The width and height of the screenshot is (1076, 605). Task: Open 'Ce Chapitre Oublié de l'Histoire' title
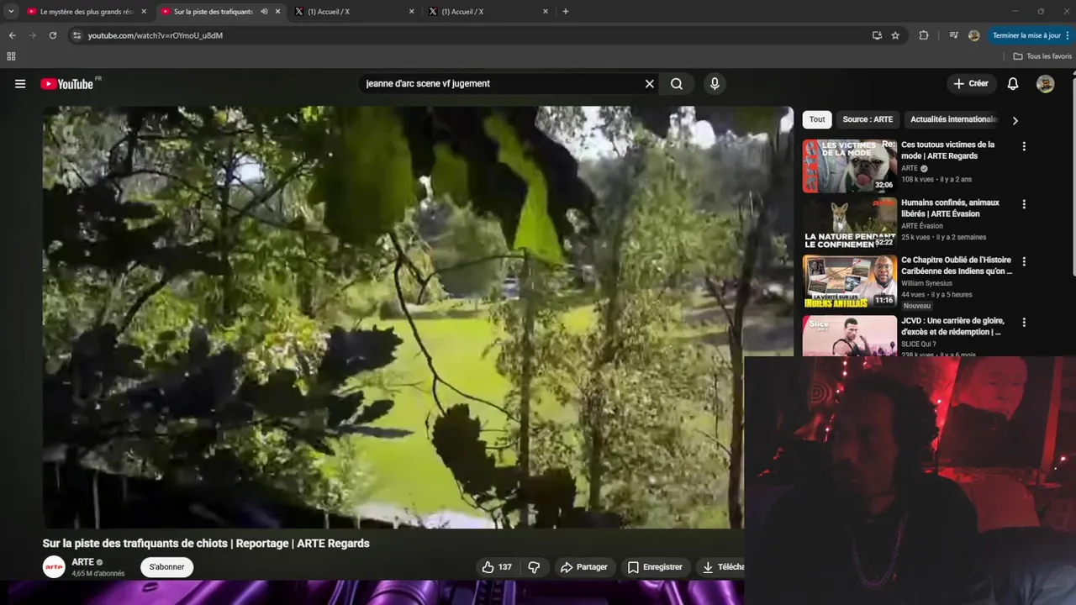957,266
